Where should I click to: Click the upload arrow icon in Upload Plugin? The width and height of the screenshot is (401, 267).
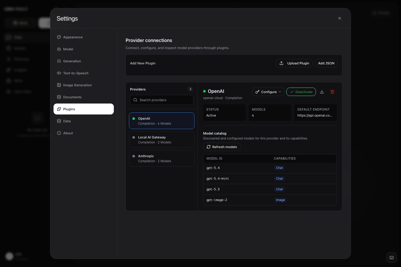[281, 63]
